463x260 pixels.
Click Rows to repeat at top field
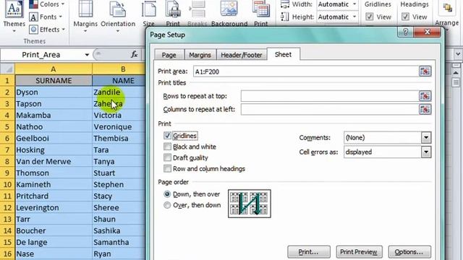point(329,96)
